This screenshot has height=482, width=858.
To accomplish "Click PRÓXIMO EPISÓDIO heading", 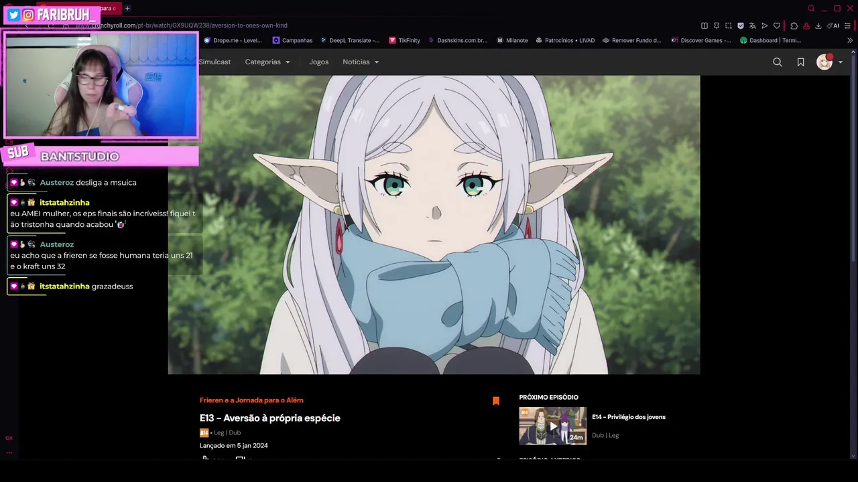I will pyautogui.click(x=548, y=398).
